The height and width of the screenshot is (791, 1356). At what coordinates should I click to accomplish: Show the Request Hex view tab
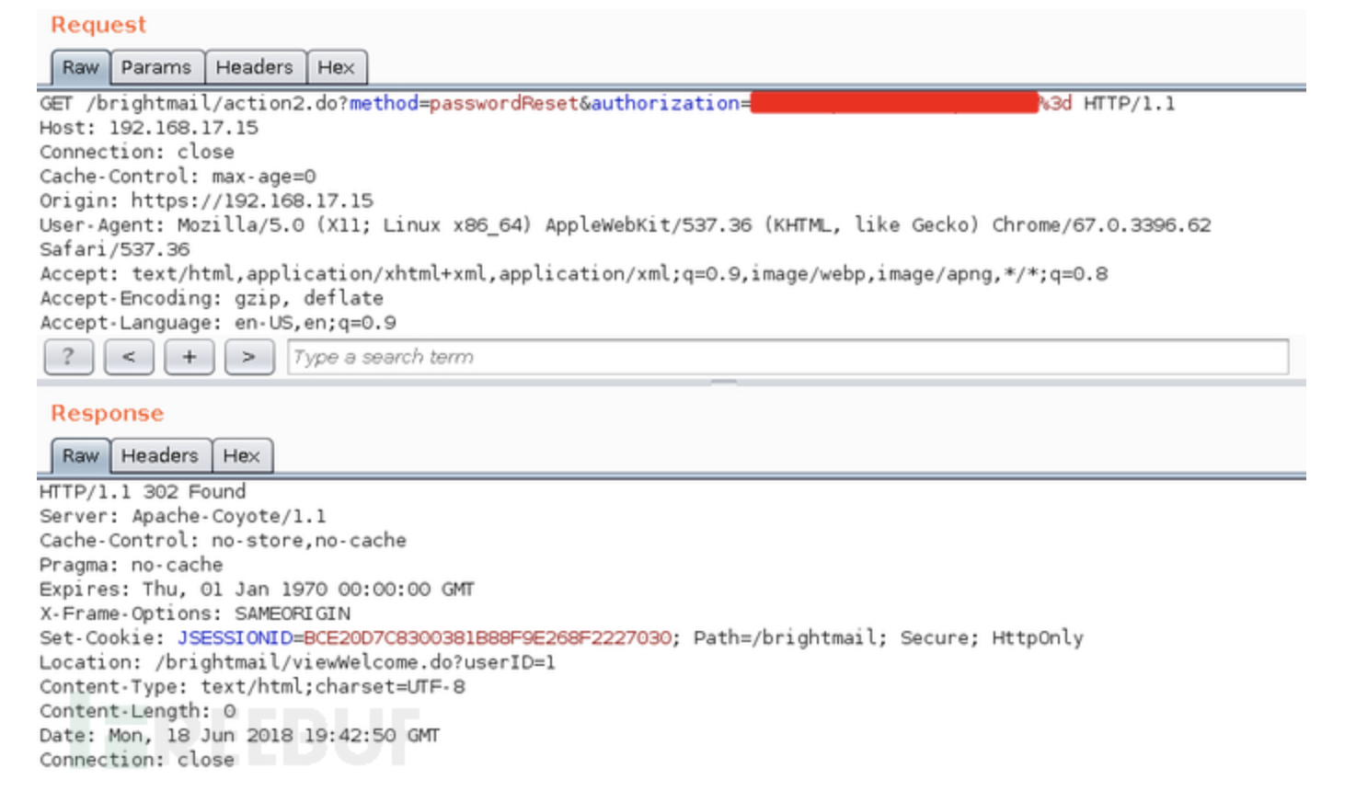[x=336, y=67]
